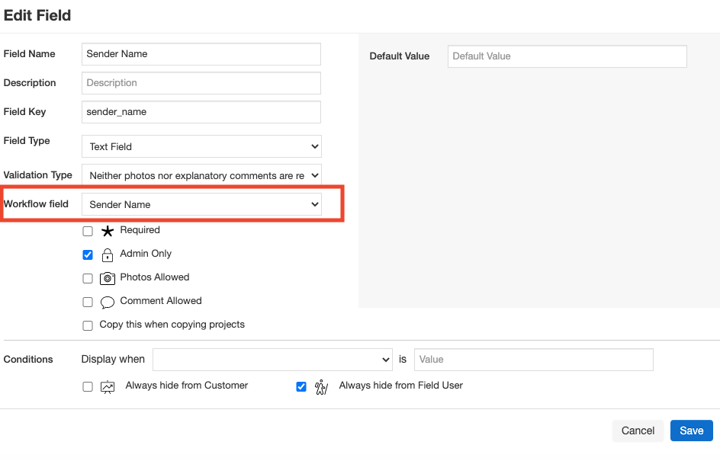
Task: Open the Validation Type dropdown
Action: [x=201, y=175]
